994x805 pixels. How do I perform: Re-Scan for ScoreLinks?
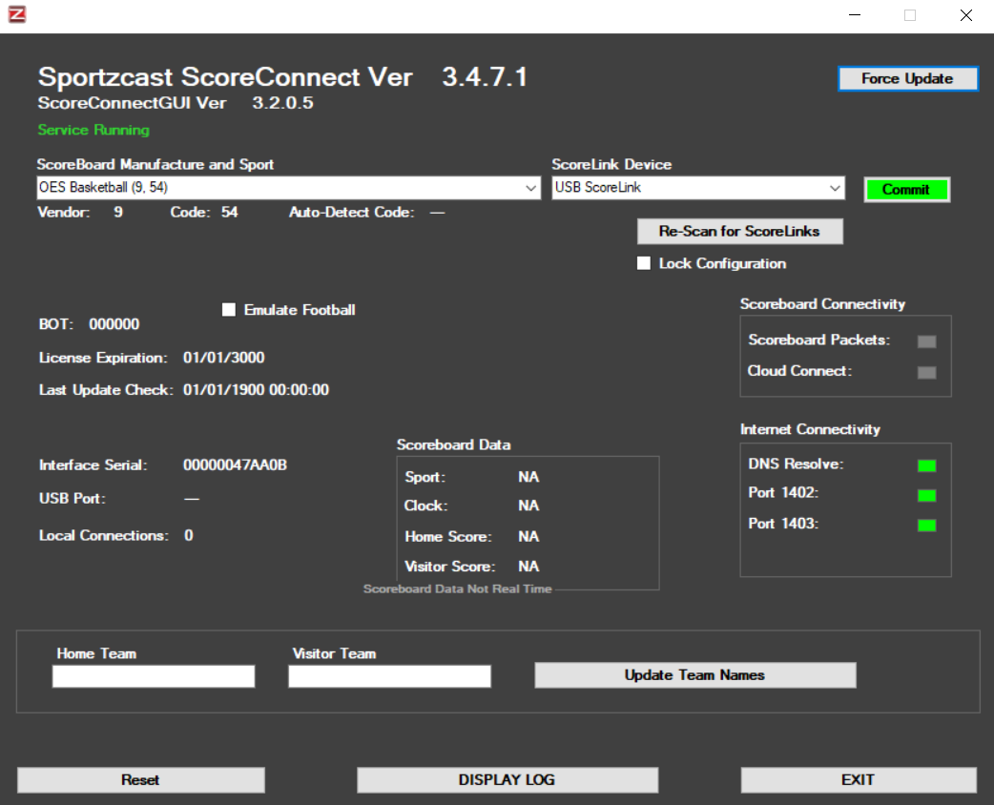pyautogui.click(x=740, y=232)
